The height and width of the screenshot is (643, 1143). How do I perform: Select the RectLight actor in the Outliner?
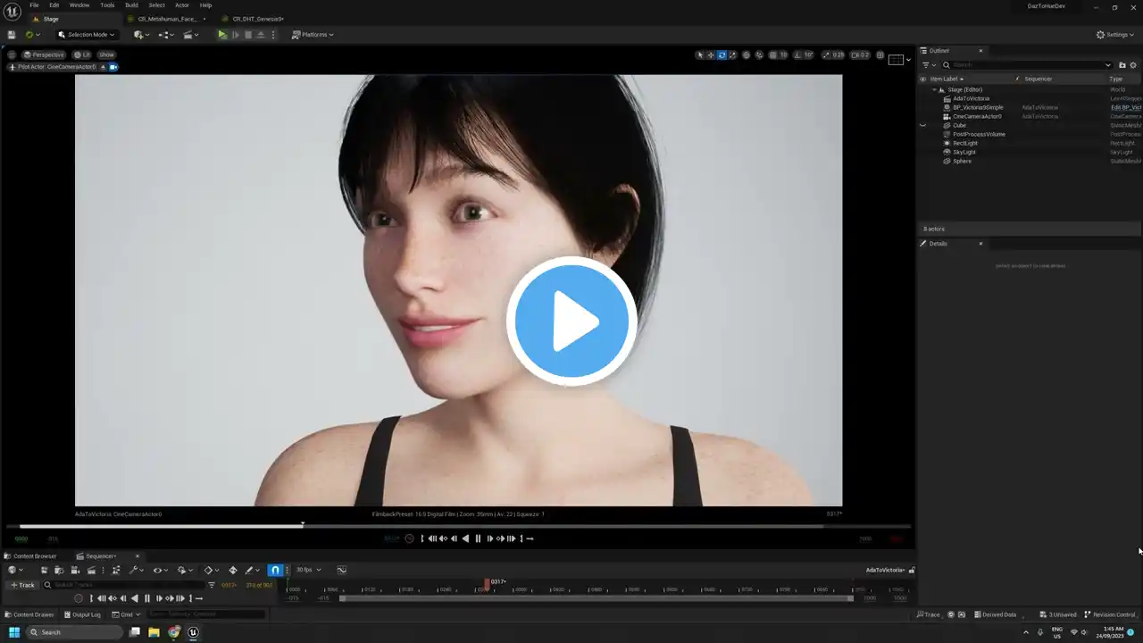(x=965, y=143)
